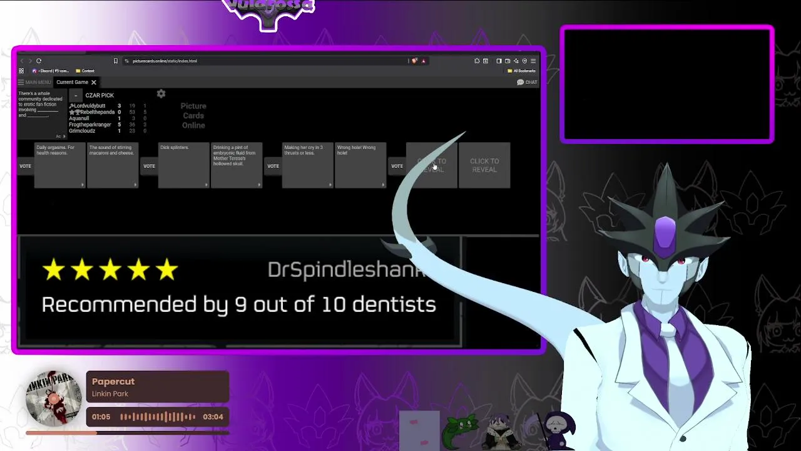This screenshot has height=451, width=801.
Task: Open the Brave Wallet icon
Action: tap(508, 61)
